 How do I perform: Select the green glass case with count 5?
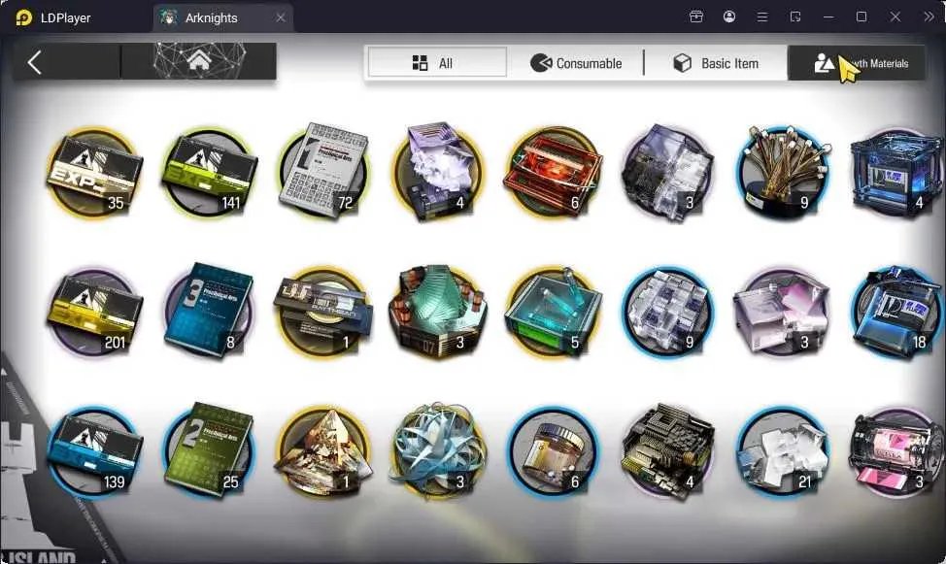tap(554, 312)
